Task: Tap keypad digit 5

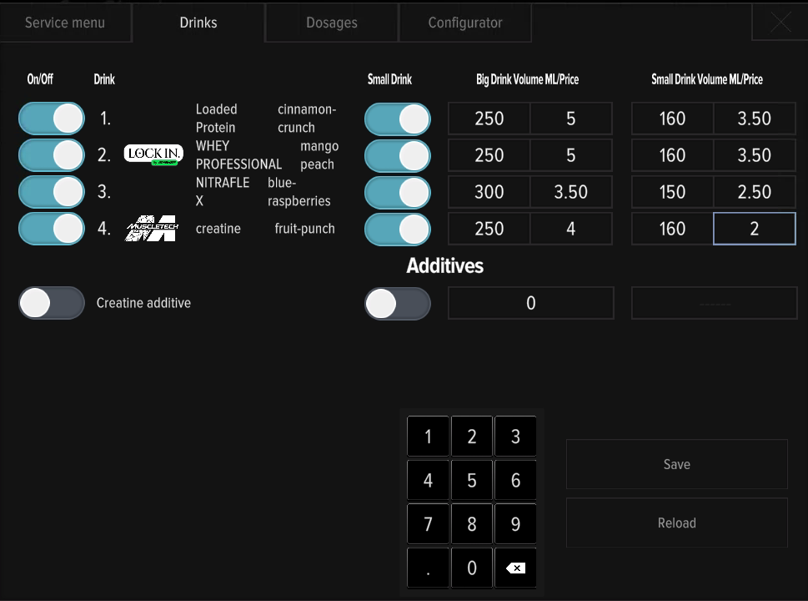Action: (471, 480)
